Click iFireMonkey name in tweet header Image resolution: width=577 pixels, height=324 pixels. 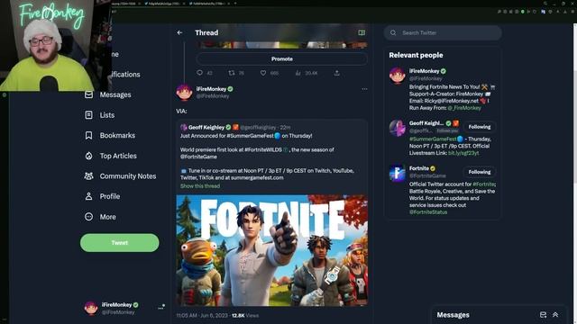click(x=211, y=89)
